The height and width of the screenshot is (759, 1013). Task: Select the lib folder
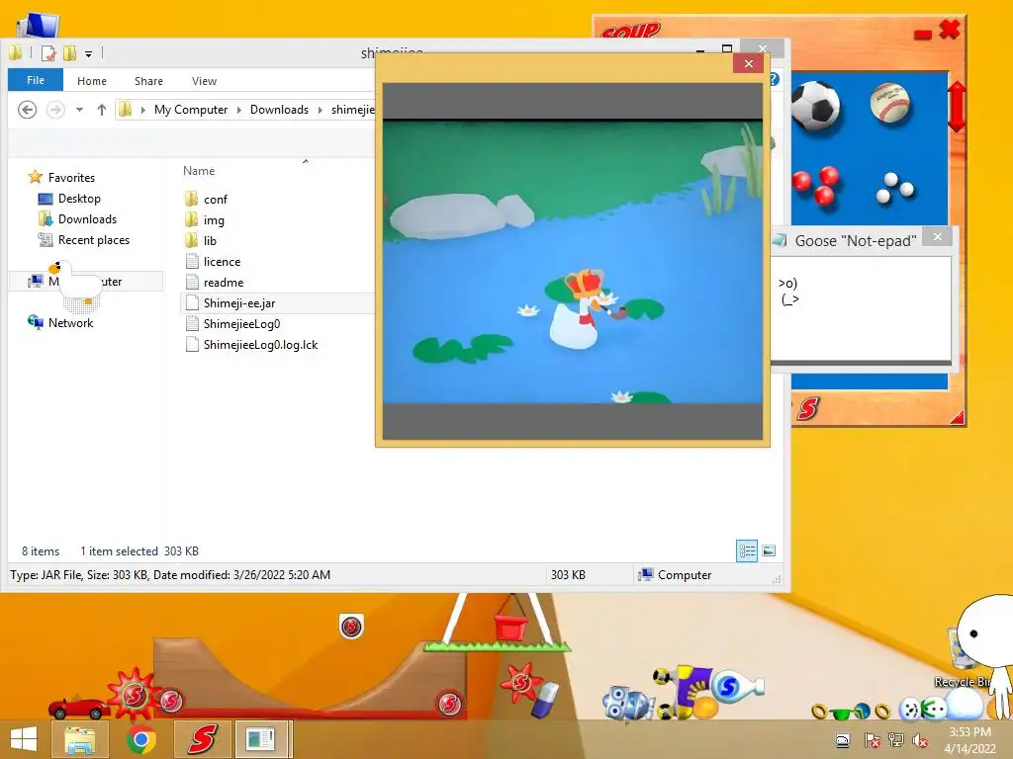[x=210, y=241]
